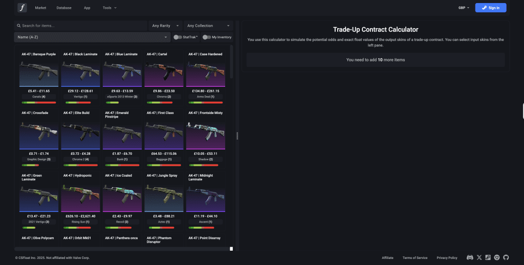Click the float range bar of Hydroponic

click(77, 228)
